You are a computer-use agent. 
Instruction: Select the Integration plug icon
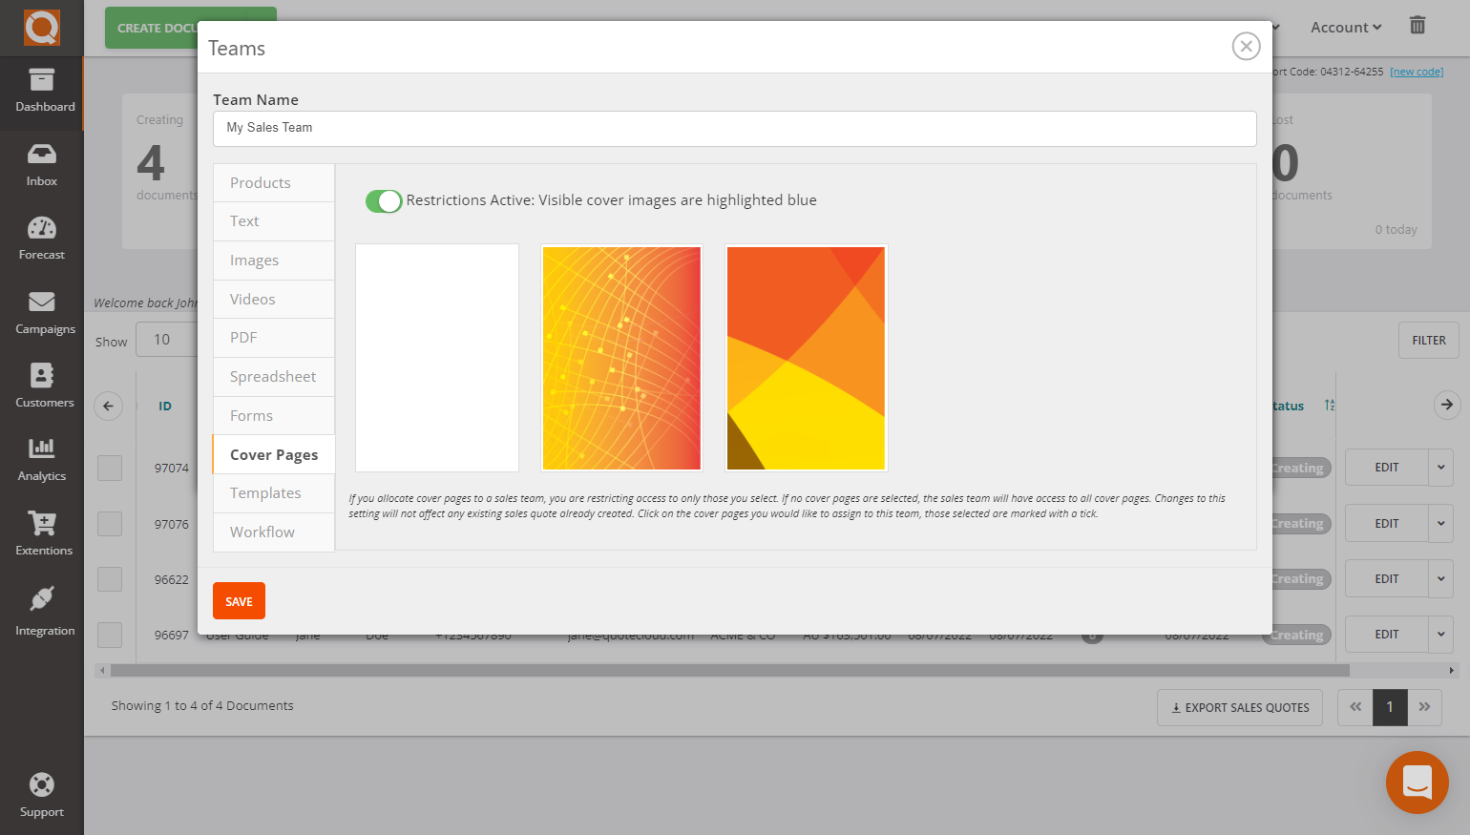click(42, 607)
